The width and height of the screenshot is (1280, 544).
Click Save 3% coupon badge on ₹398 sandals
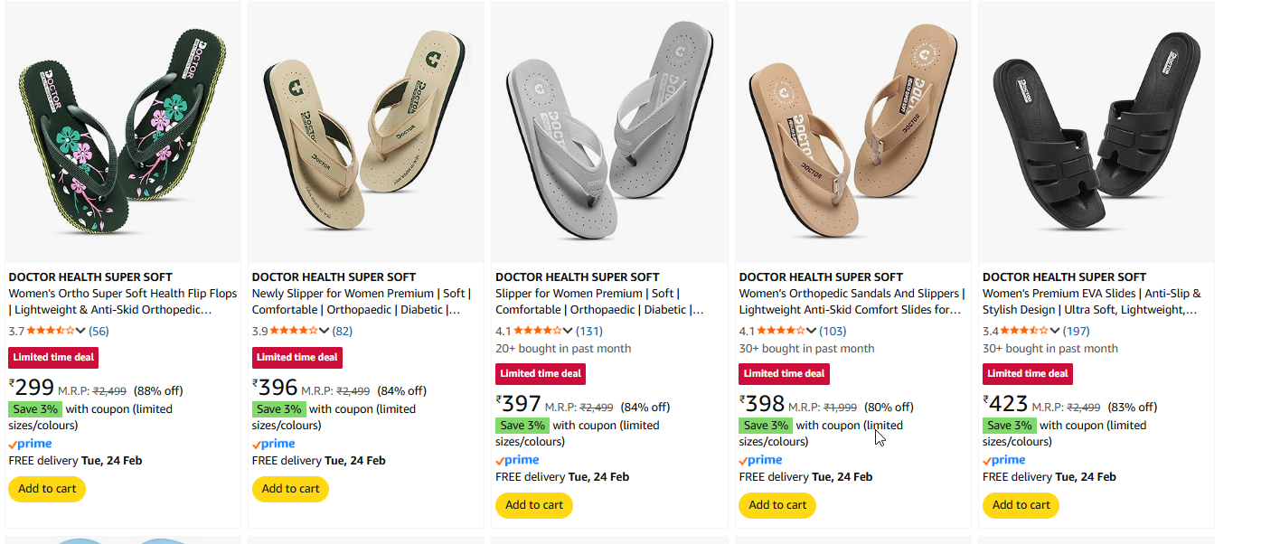point(766,426)
